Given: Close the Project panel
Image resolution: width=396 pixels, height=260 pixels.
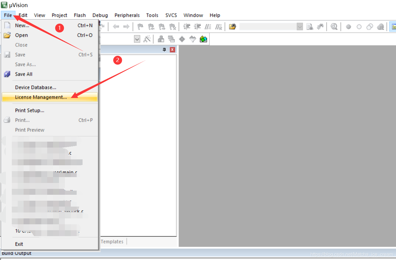Looking at the screenshot, I should [172, 50].
